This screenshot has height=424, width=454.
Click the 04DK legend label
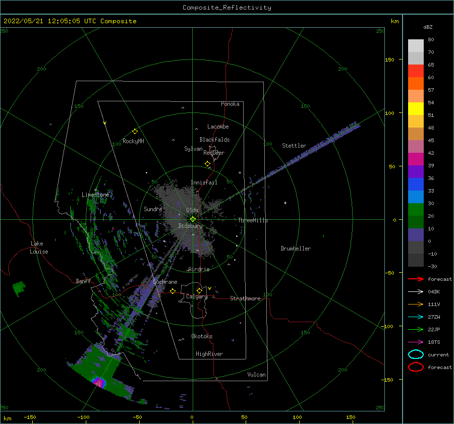(434, 292)
